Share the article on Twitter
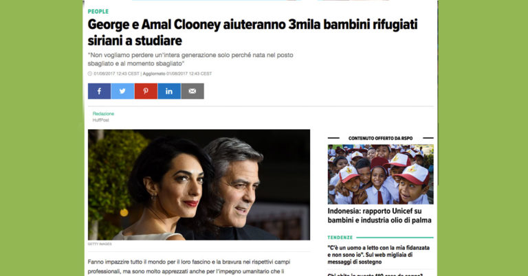The image size is (528, 276). 122,91
